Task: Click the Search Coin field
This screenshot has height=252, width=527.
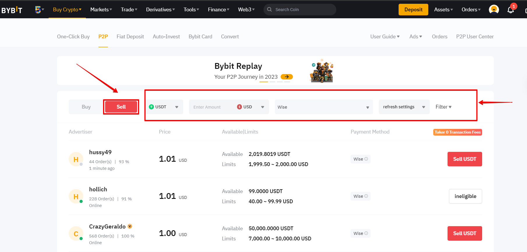Action: (x=300, y=10)
